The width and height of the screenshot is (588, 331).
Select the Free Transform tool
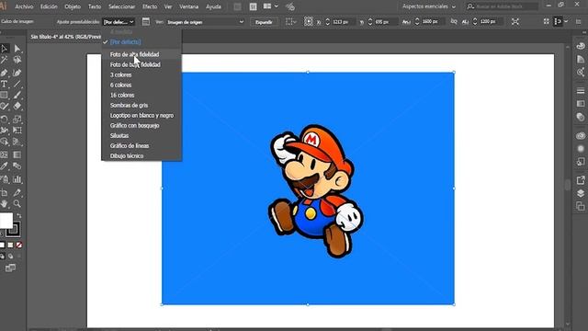17,131
